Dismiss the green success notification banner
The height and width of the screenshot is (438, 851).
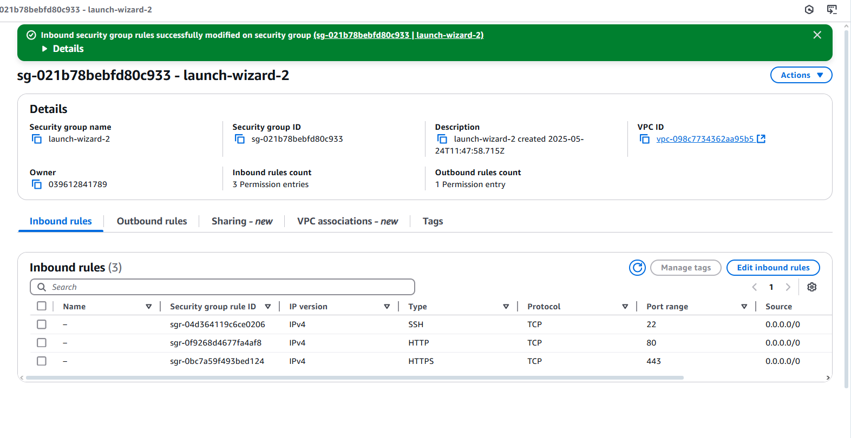pyautogui.click(x=817, y=35)
